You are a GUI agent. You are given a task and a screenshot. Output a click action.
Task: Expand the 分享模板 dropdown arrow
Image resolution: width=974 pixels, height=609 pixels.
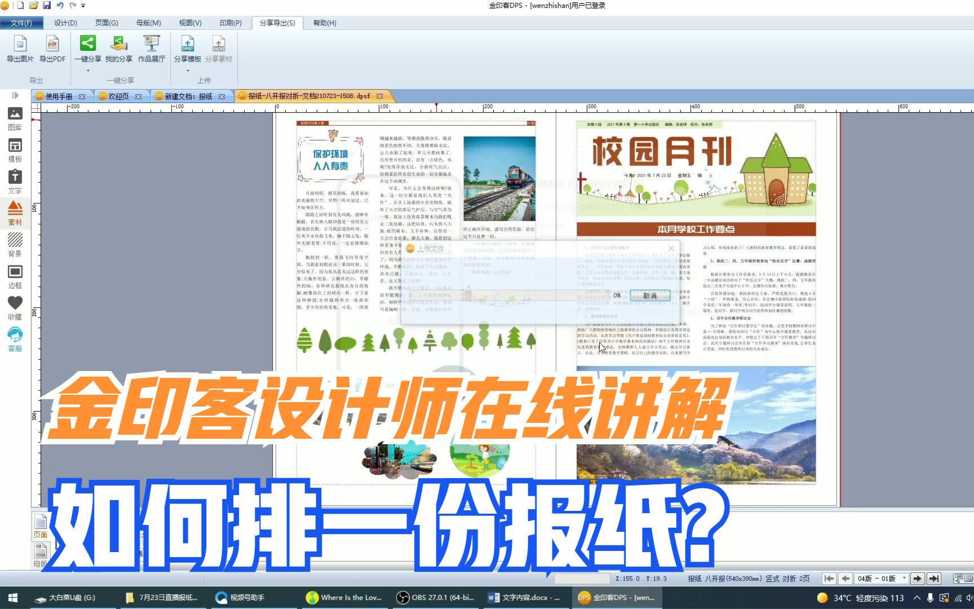[x=188, y=70]
